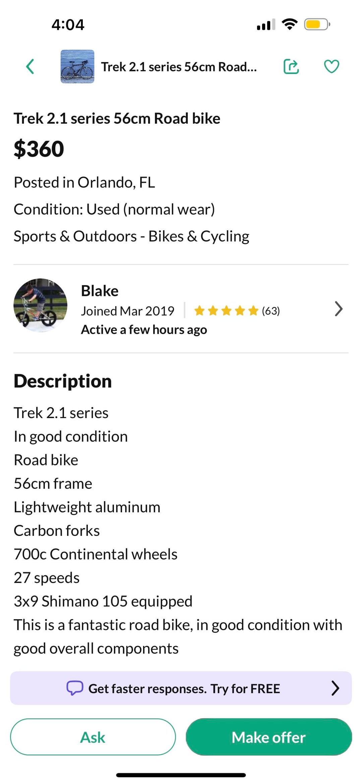Open Blake's profile picture
362x784 pixels.
click(x=40, y=305)
